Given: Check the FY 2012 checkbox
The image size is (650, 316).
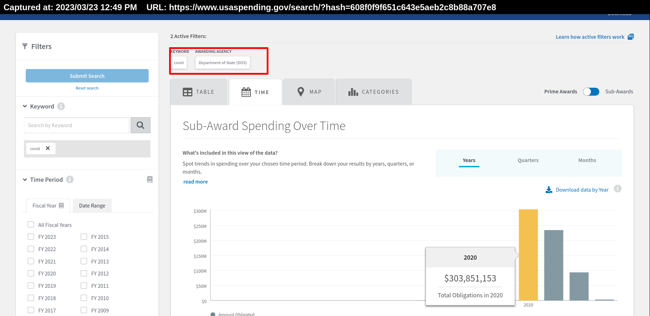Looking at the screenshot, I should coord(84,273).
